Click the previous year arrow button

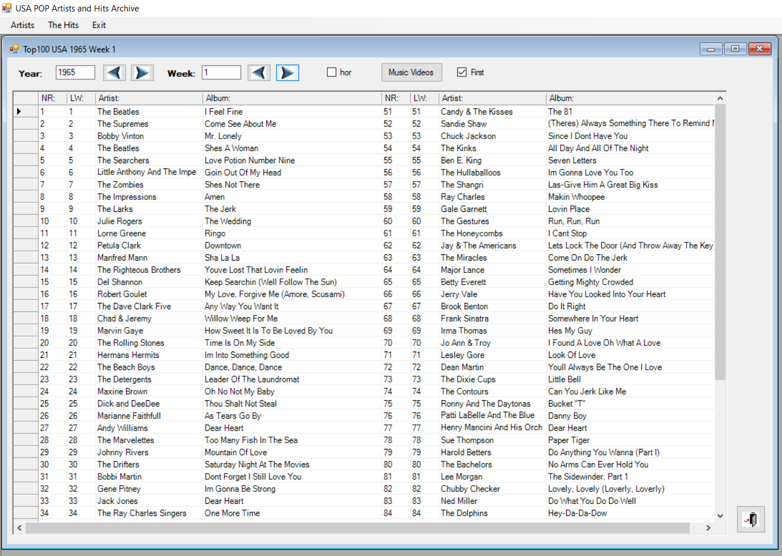pyautogui.click(x=114, y=73)
